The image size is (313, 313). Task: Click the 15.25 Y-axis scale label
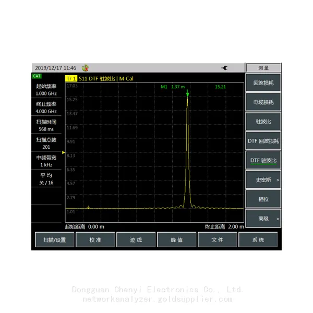(x=72, y=100)
